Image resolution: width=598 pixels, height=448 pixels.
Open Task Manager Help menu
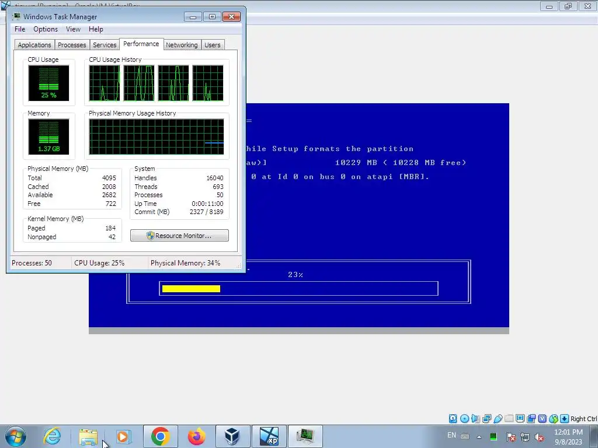click(x=96, y=29)
